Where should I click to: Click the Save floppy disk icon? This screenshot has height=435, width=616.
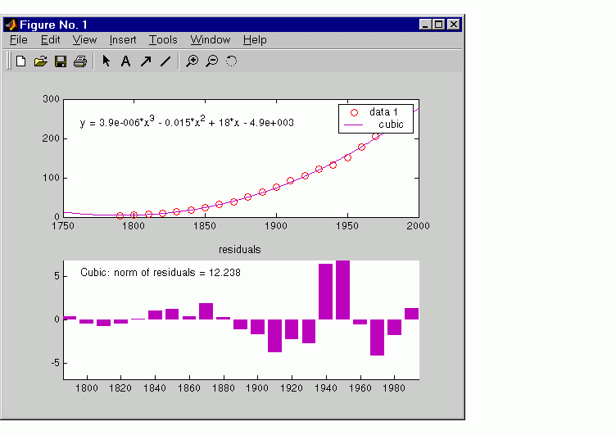click(x=61, y=61)
